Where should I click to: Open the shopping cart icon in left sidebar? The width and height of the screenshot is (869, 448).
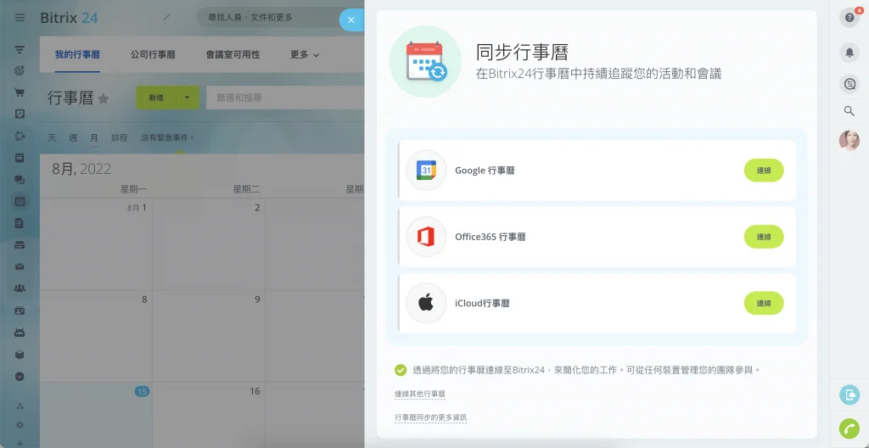click(20, 92)
